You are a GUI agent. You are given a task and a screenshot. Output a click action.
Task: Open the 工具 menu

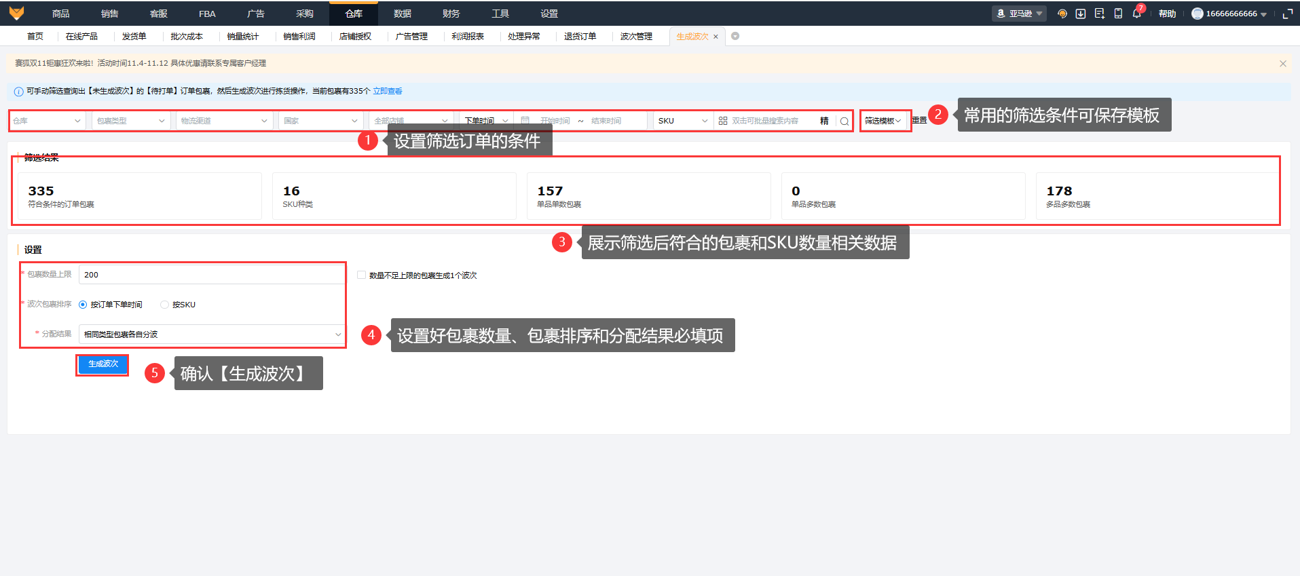[500, 14]
